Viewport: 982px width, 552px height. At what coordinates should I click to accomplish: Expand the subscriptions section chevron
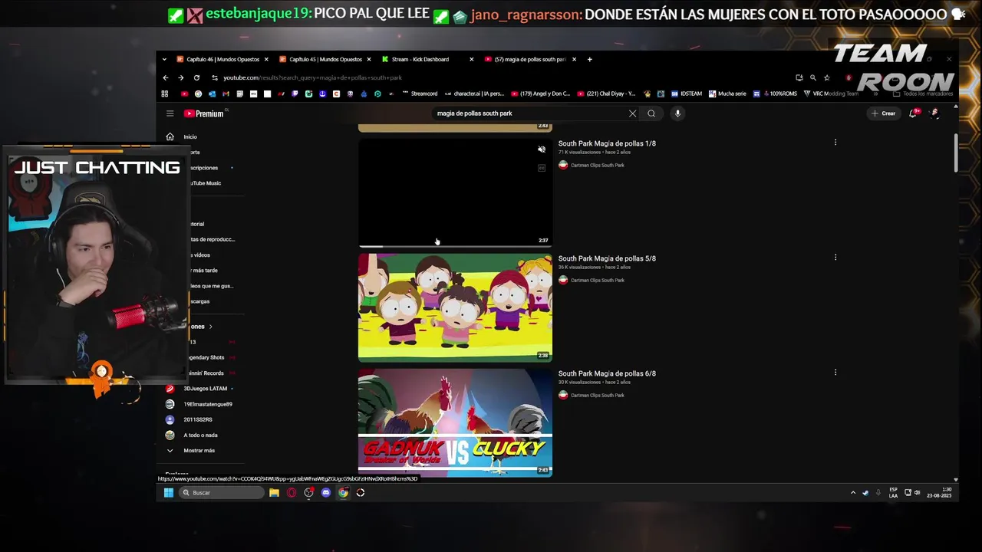210,327
